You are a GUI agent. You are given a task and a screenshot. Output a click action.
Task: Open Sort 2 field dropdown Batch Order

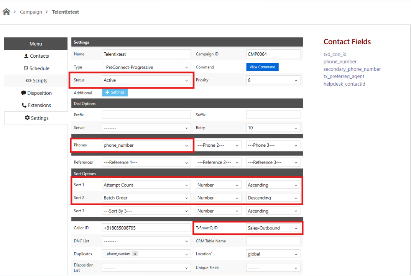click(x=146, y=198)
